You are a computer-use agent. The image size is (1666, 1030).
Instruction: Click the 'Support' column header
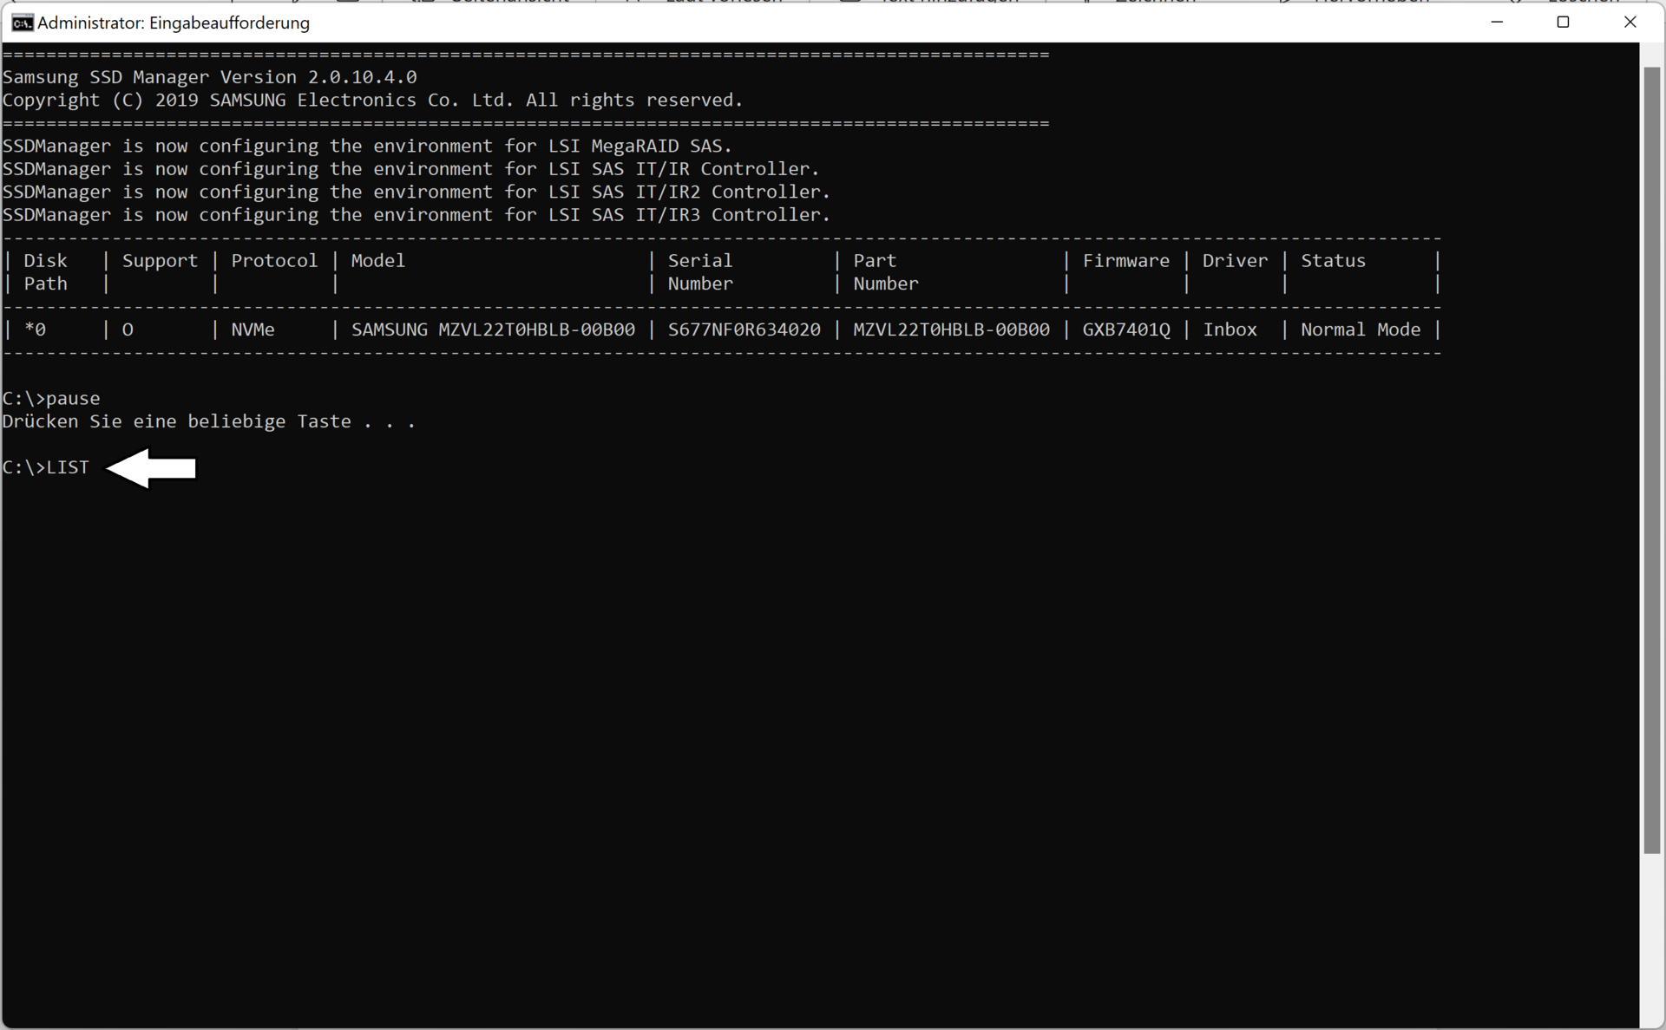pos(160,261)
